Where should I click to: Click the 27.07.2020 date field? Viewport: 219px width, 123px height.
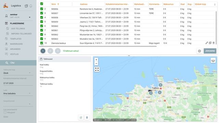[18, 83]
